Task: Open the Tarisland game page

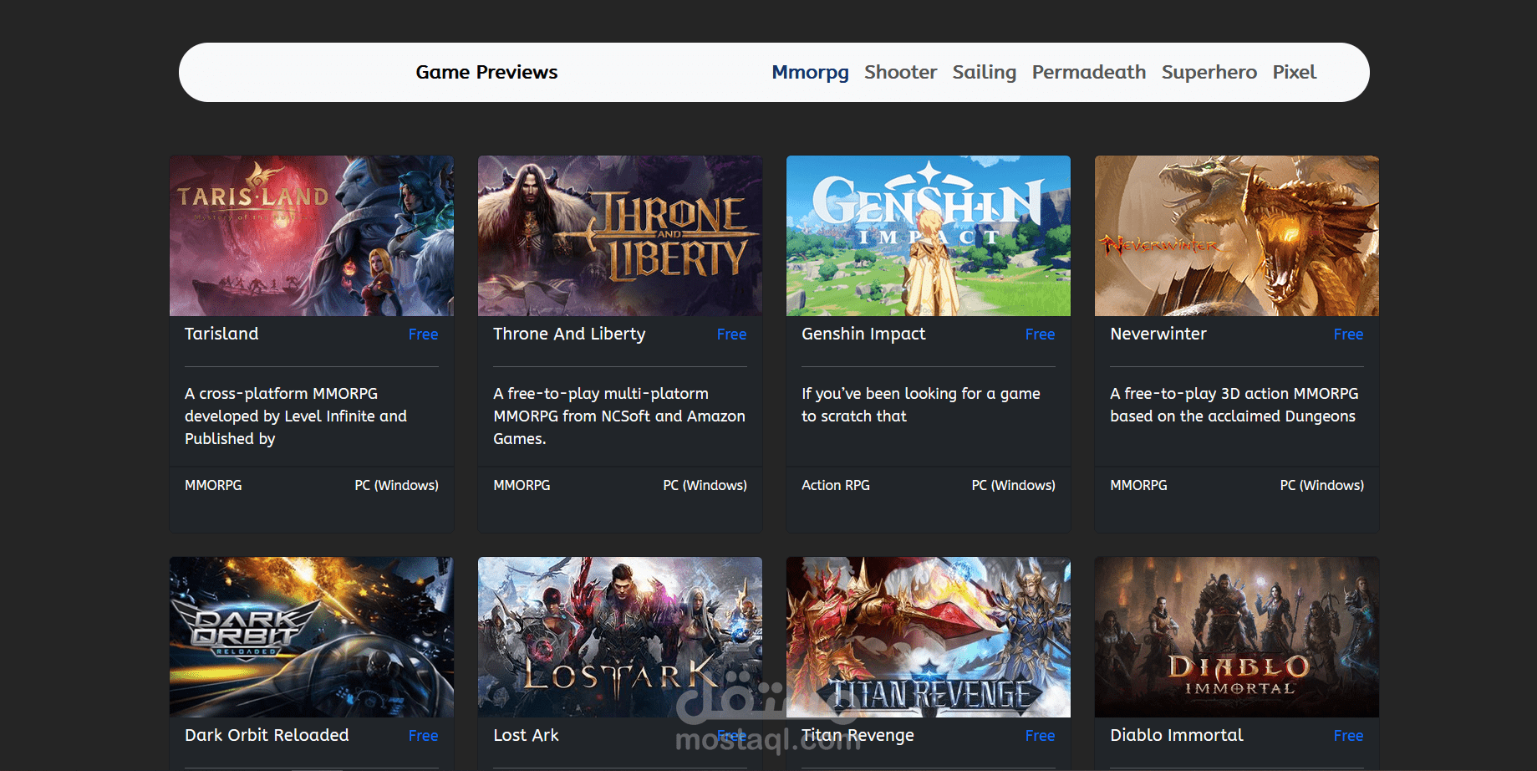Action: [x=221, y=334]
